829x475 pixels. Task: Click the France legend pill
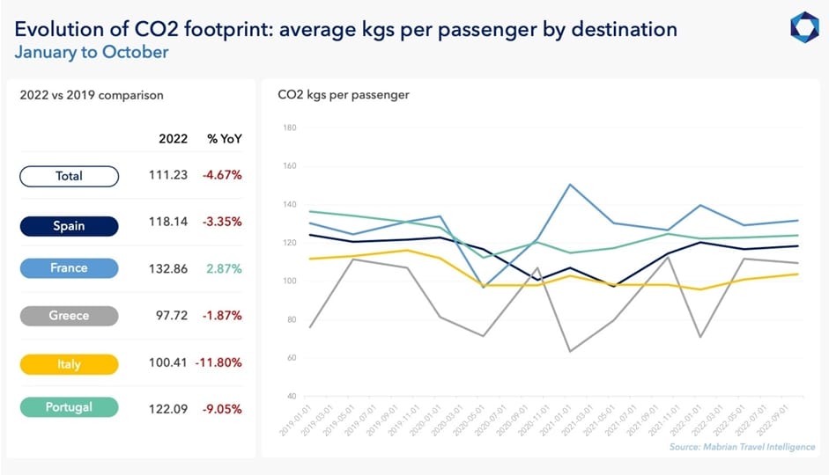[x=69, y=268]
